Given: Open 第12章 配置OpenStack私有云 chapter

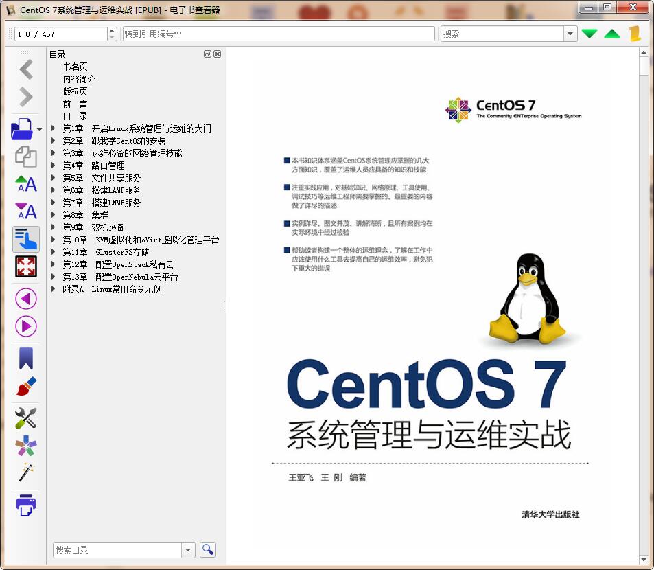Looking at the screenshot, I should [119, 264].
